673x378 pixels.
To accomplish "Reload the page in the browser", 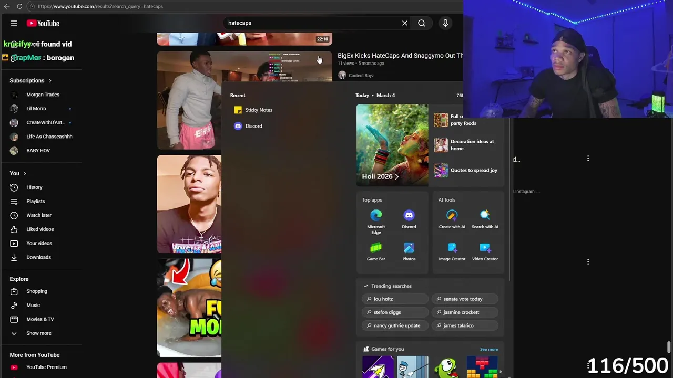I will click(x=19, y=6).
